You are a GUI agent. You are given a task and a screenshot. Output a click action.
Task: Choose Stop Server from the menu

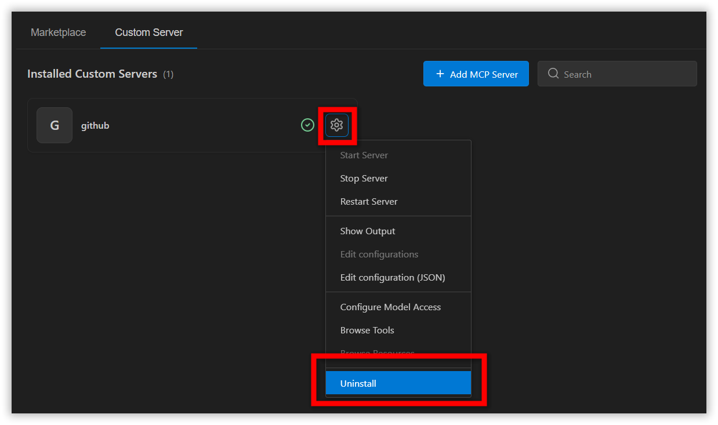[364, 179]
